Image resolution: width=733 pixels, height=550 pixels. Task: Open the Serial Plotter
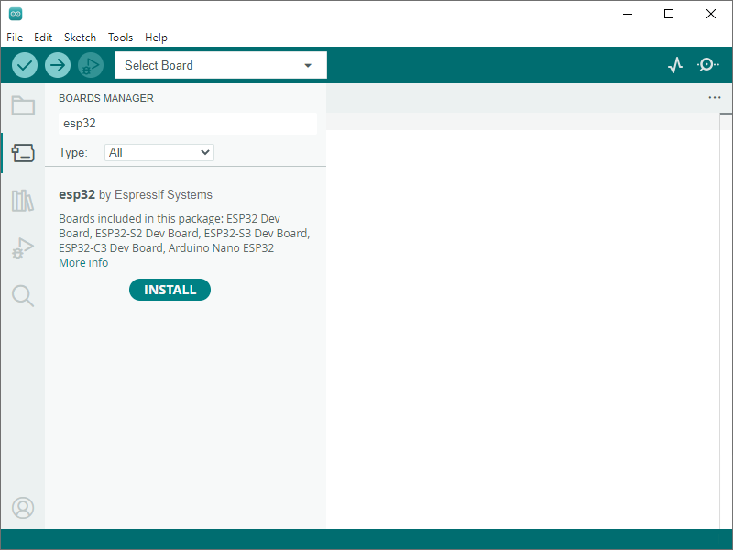(675, 65)
